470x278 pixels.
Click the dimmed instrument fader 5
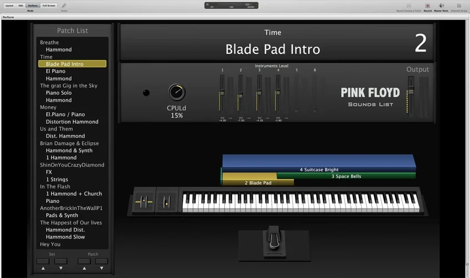point(297,94)
